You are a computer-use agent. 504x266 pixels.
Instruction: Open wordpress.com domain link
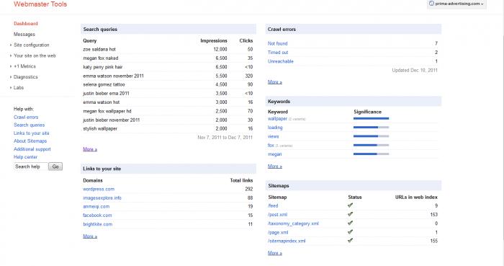99,189
